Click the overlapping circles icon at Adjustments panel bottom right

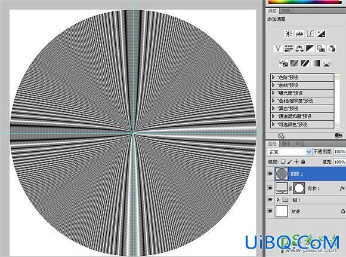tap(338, 135)
